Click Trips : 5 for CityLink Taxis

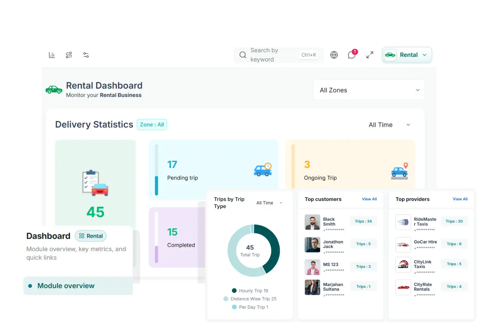[454, 264]
